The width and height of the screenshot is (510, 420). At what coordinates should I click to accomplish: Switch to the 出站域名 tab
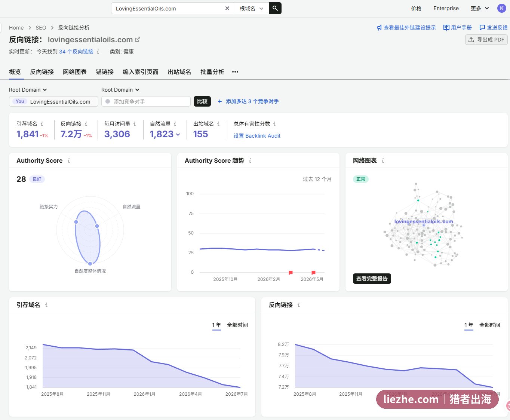[179, 72]
